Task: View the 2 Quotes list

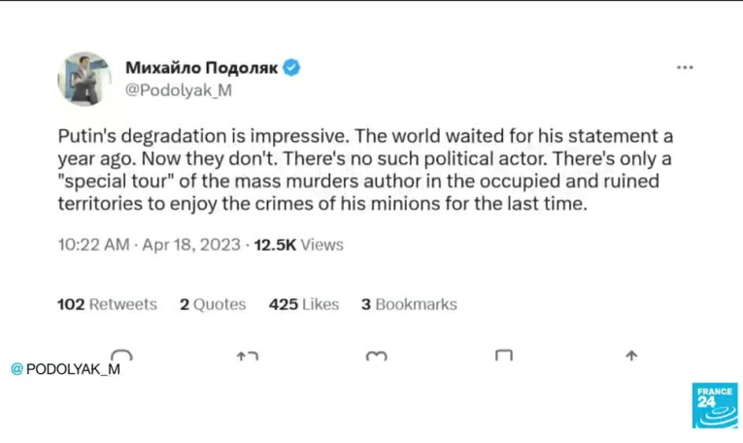Action: coord(213,304)
